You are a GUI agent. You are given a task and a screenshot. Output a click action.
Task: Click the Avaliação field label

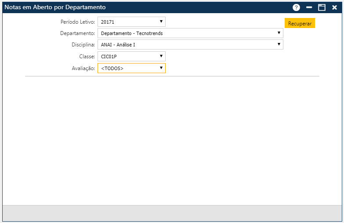pos(83,68)
